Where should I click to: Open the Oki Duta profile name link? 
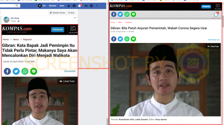15,18
